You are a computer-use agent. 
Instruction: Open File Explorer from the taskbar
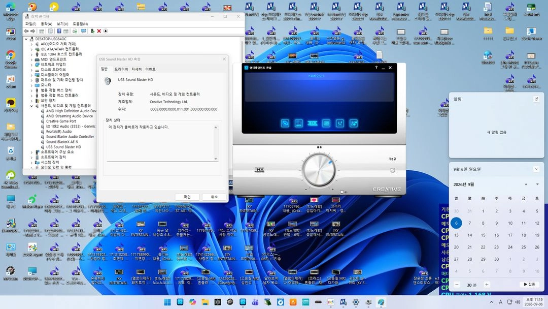point(205,302)
